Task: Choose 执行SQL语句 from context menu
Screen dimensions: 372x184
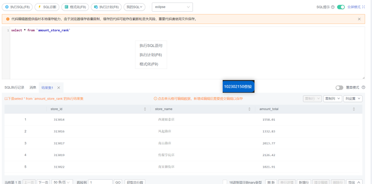Action: (x=151, y=45)
